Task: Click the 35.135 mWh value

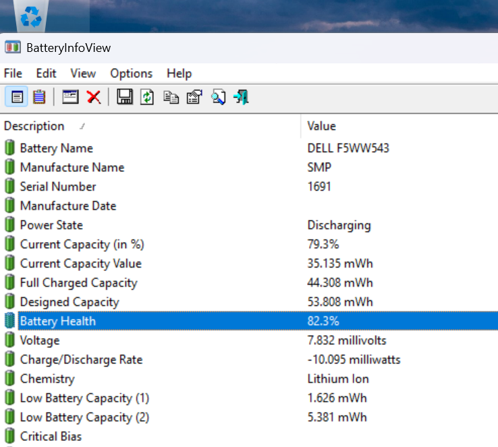Action: click(340, 264)
